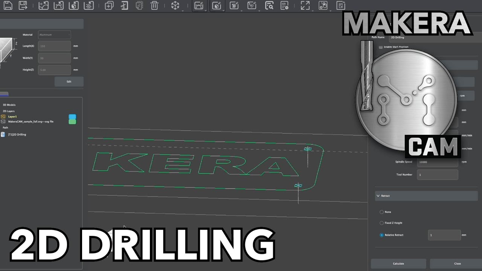The height and width of the screenshot is (271, 482).
Task: Click the Relative Retract value field
Action: (444, 235)
